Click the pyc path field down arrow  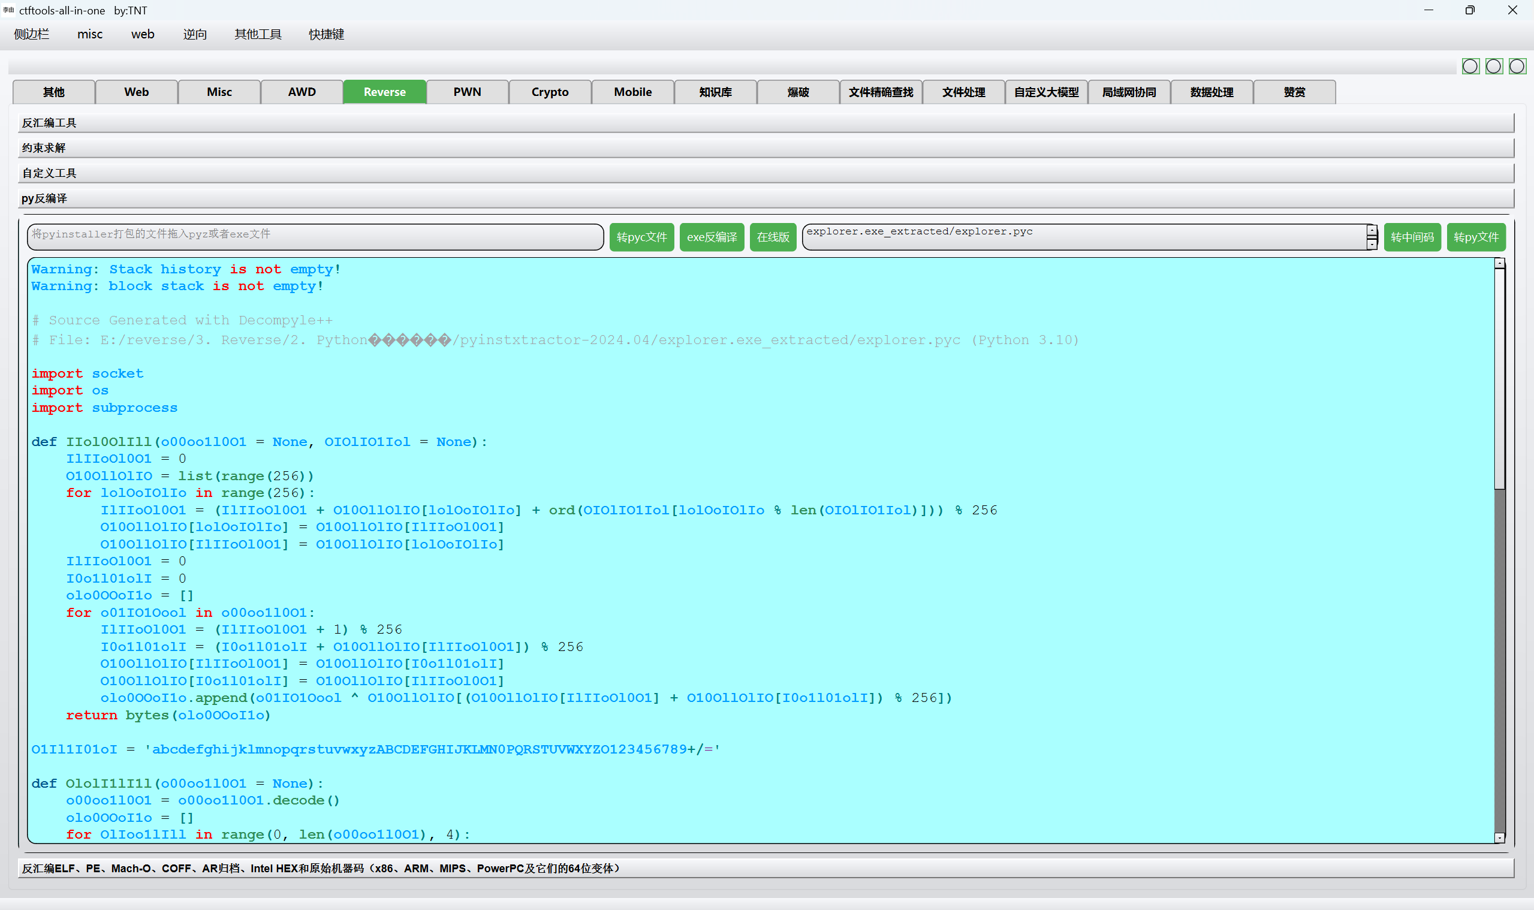[x=1372, y=244]
